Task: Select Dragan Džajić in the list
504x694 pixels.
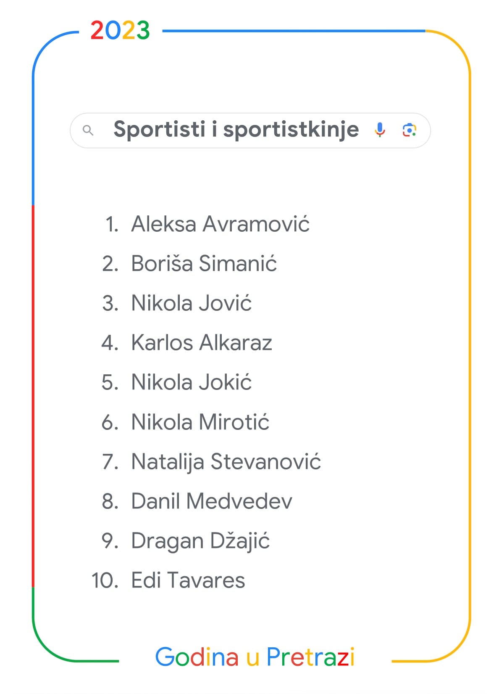Action: (x=200, y=541)
